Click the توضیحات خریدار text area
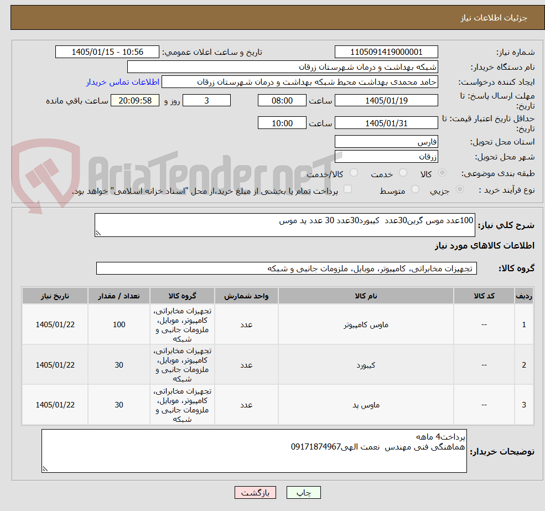 click(254, 451)
